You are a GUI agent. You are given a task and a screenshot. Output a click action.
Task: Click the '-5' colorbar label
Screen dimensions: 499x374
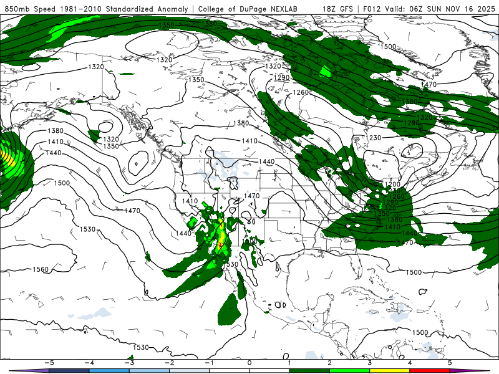pos(49,363)
